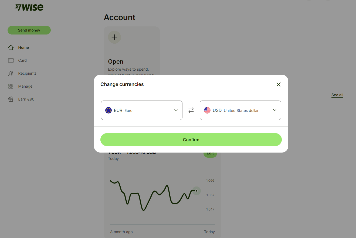356x238 pixels.
Task: Select the Card icon in sidebar
Action: [x=11, y=60]
